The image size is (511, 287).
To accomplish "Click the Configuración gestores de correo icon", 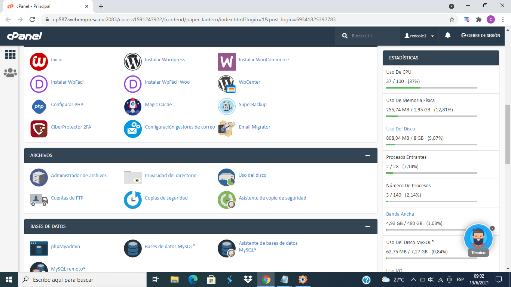I will (x=133, y=129).
